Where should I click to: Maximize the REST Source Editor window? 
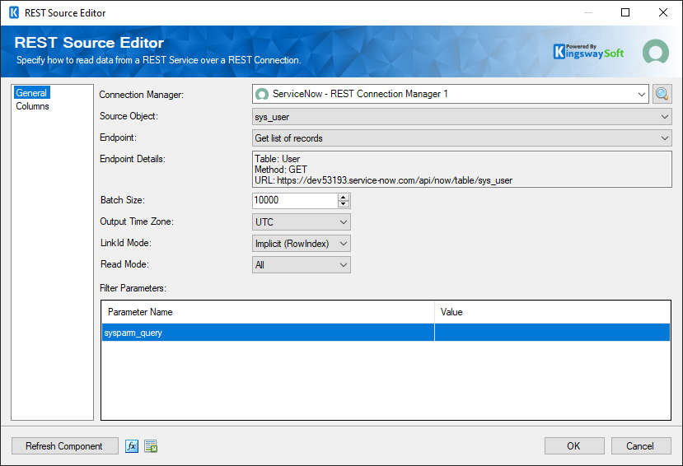(x=625, y=12)
